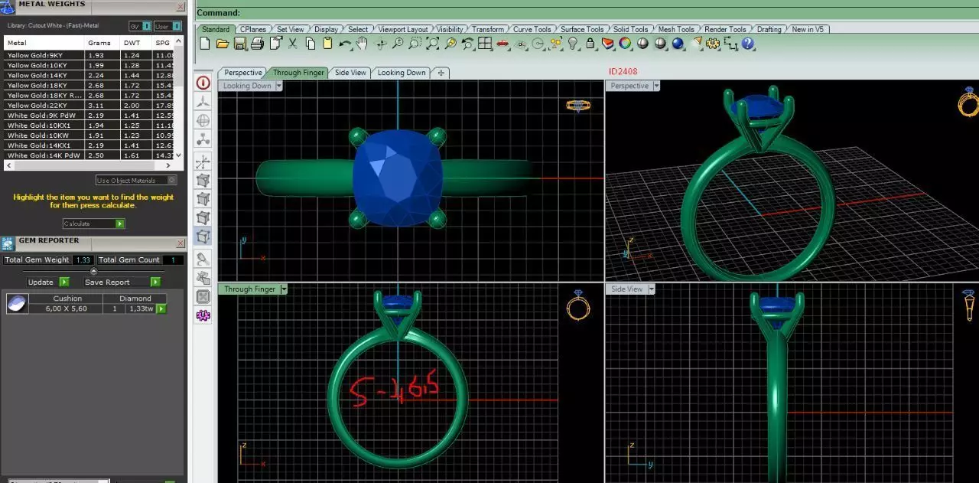This screenshot has width=979, height=483.
Task: Select the Side View viewport tab
Action: [351, 73]
